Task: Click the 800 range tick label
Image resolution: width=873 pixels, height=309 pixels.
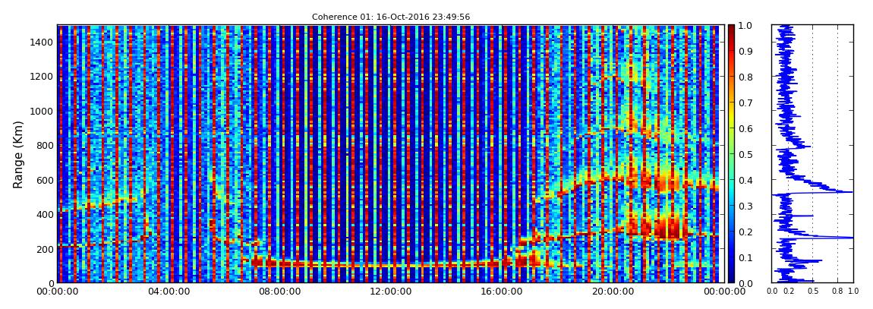Action: (44, 145)
